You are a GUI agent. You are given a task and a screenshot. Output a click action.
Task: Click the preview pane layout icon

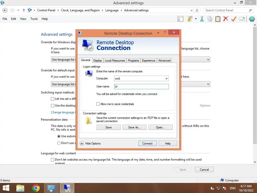(x=180, y=19)
